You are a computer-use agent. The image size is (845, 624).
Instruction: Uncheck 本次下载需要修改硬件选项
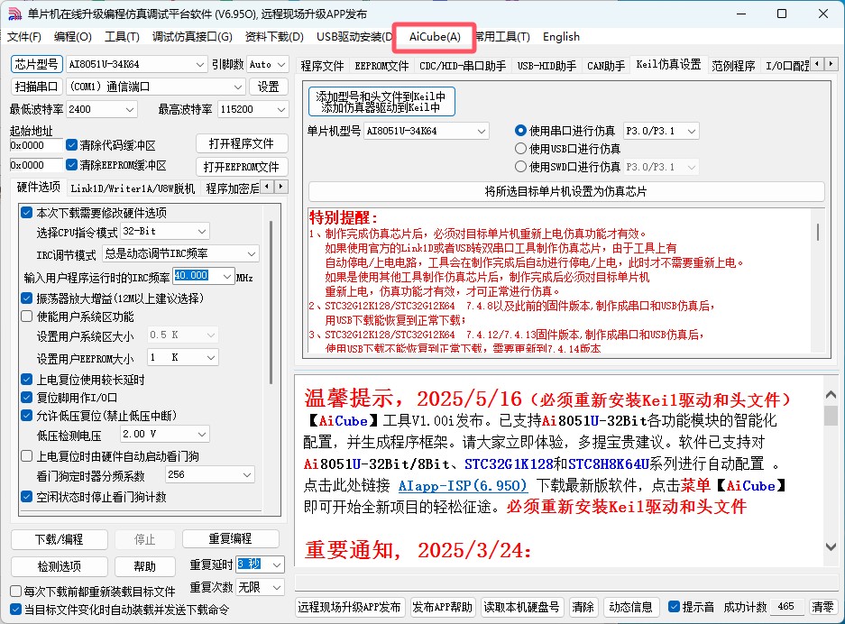pos(26,212)
